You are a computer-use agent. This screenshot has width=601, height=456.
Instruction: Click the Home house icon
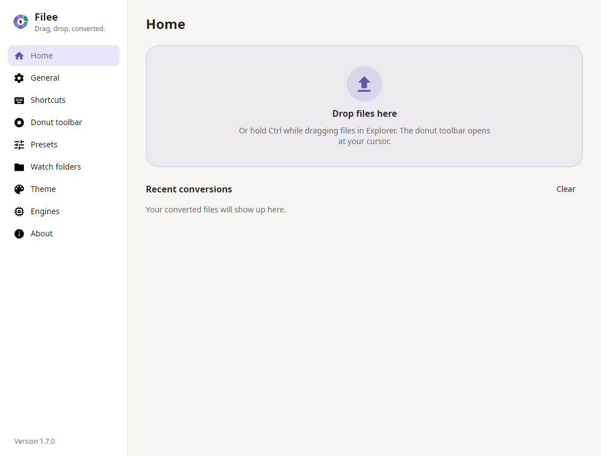click(19, 56)
